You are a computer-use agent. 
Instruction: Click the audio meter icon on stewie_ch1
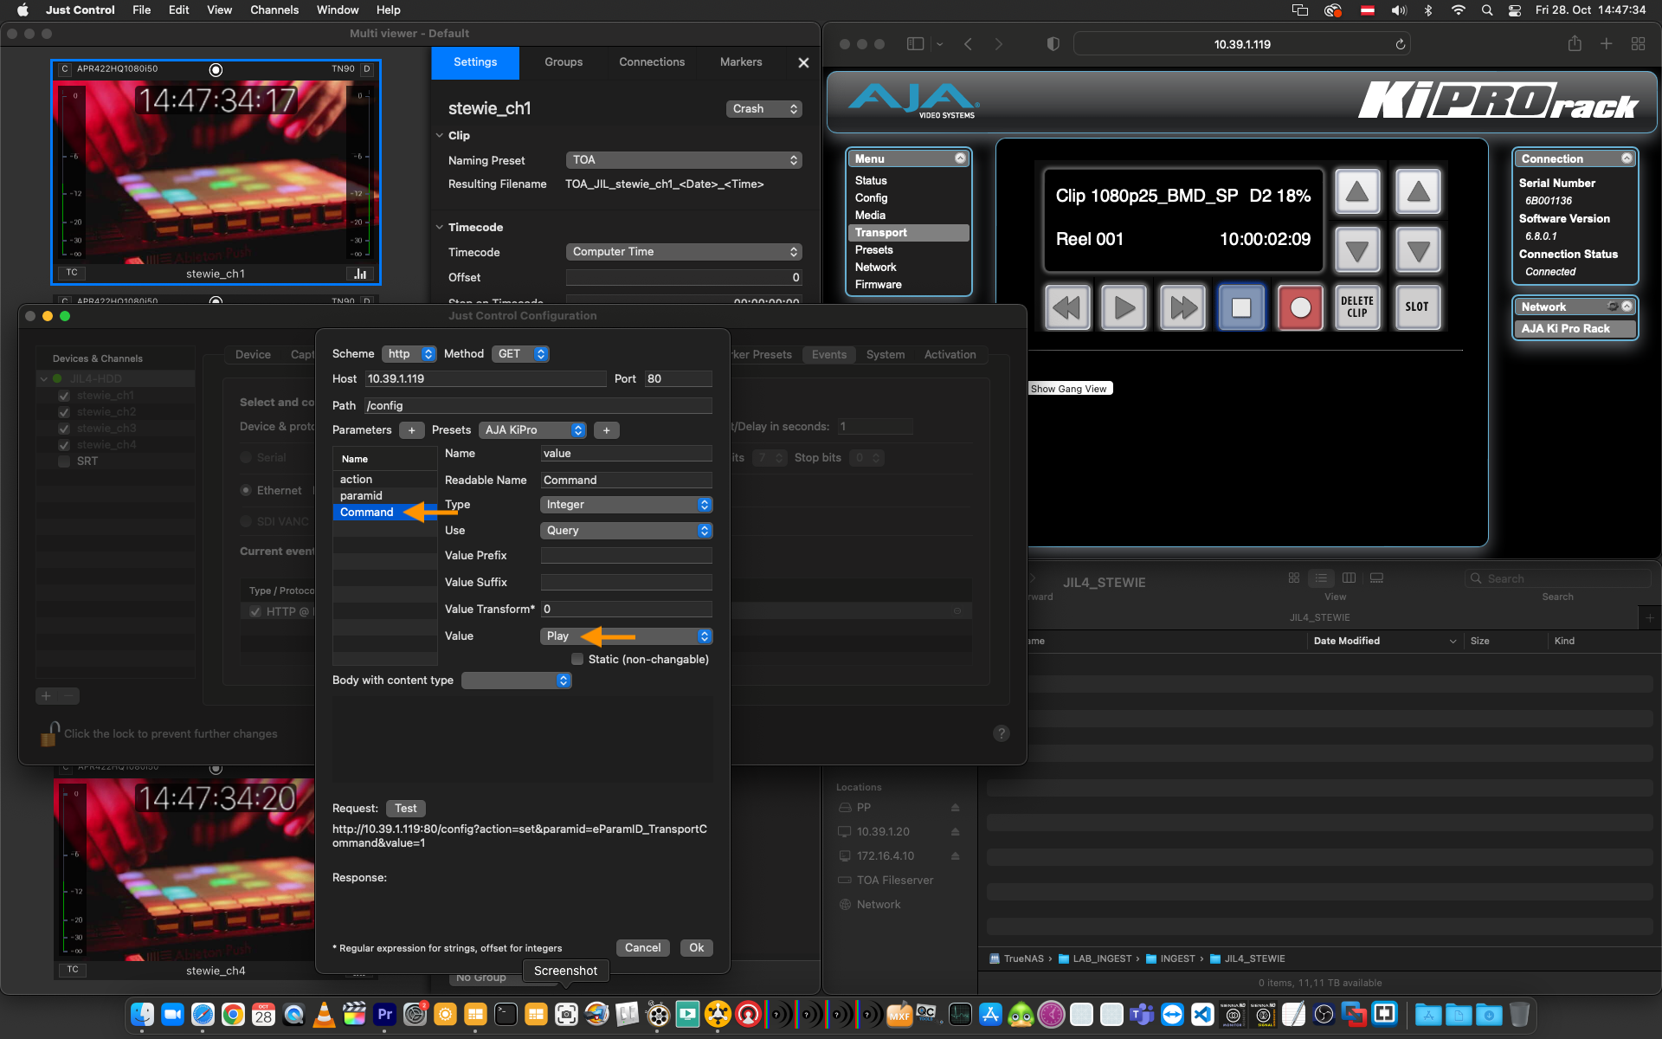tap(360, 274)
